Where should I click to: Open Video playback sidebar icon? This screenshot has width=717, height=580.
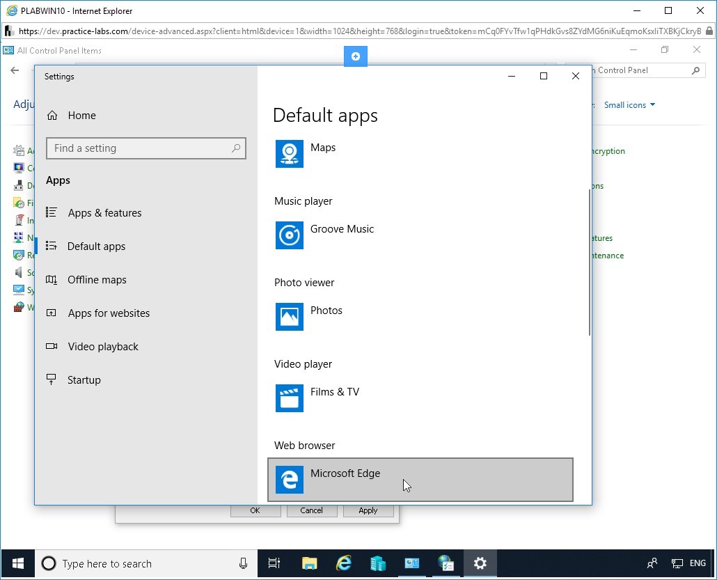[x=52, y=346]
